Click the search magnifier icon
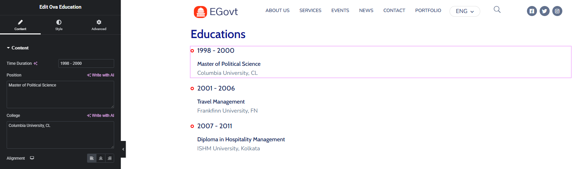 pyautogui.click(x=497, y=10)
